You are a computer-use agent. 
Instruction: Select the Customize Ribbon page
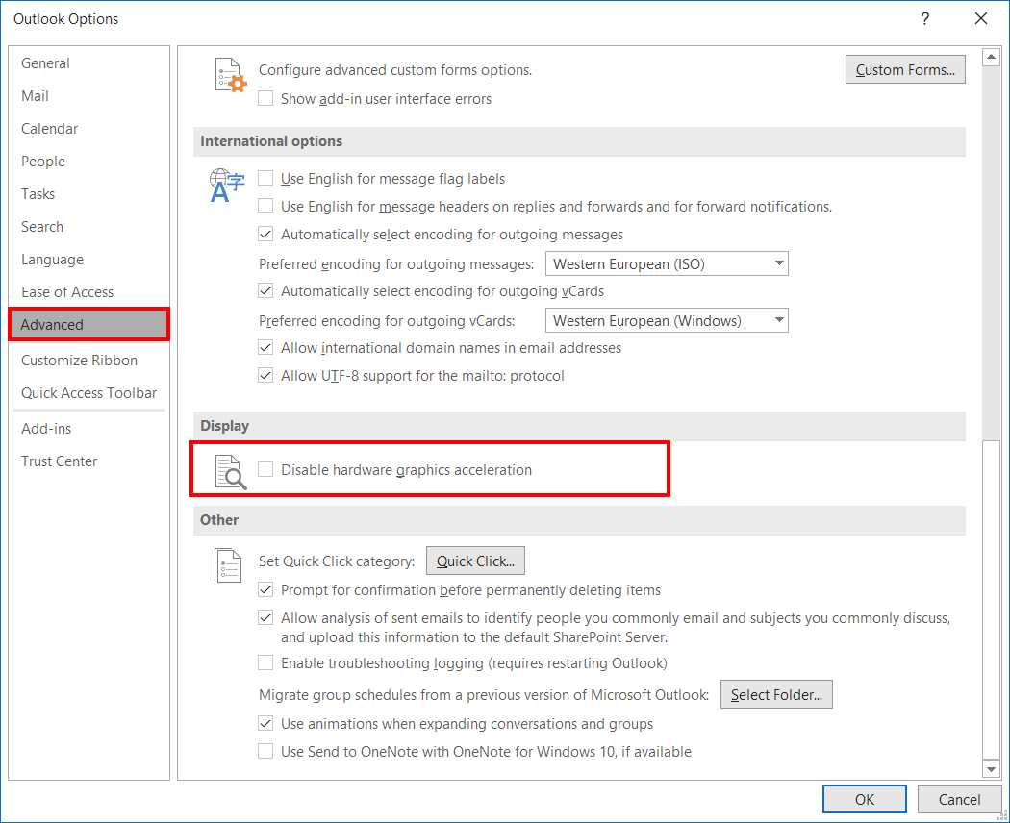point(79,360)
